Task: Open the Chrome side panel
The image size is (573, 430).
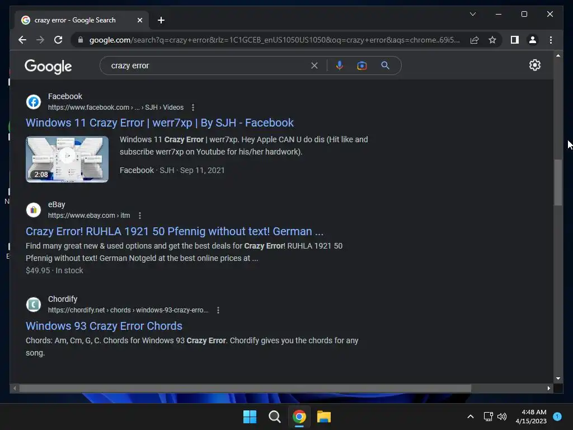Action: [x=515, y=40]
